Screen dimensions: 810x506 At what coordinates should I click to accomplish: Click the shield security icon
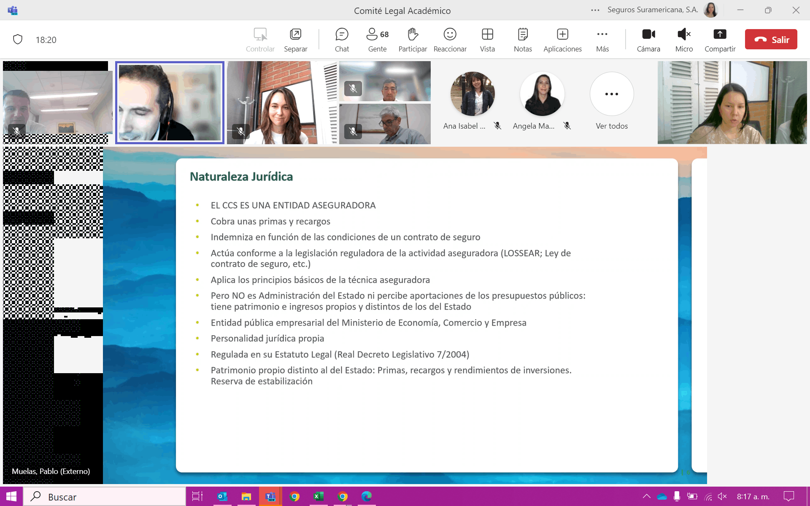18,40
